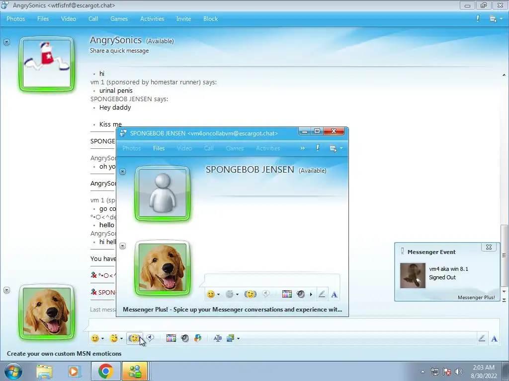Open Windows Media Player from the taskbar

tap(74, 372)
